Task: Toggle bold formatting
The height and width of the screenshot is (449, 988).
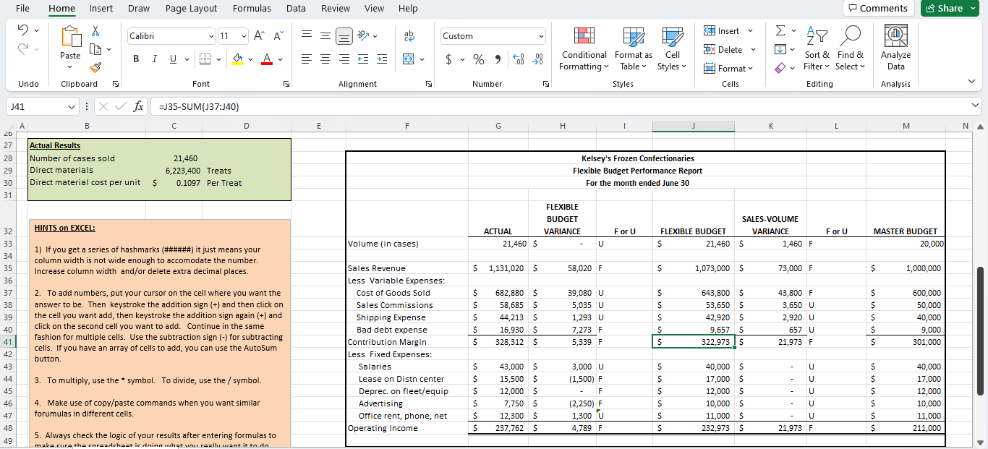Action: click(x=135, y=59)
